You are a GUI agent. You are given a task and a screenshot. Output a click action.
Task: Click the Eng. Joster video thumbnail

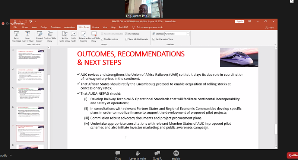(x=144, y=9)
